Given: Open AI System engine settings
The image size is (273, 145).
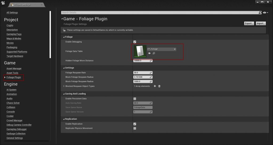Looking at the screenshot, I should click(x=11, y=90).
